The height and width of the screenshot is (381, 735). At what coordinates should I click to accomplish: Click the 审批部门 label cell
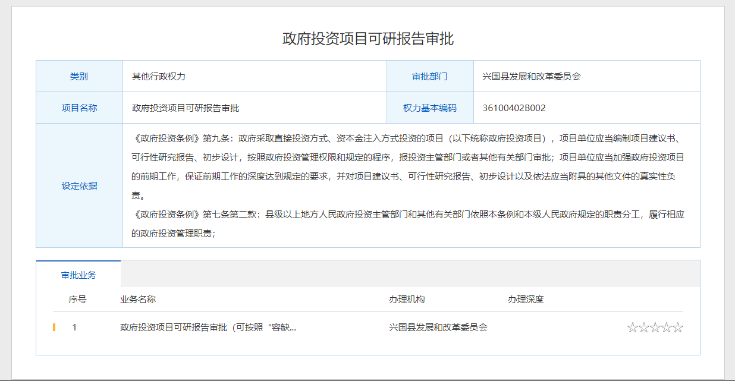click(x=430, y=77)
